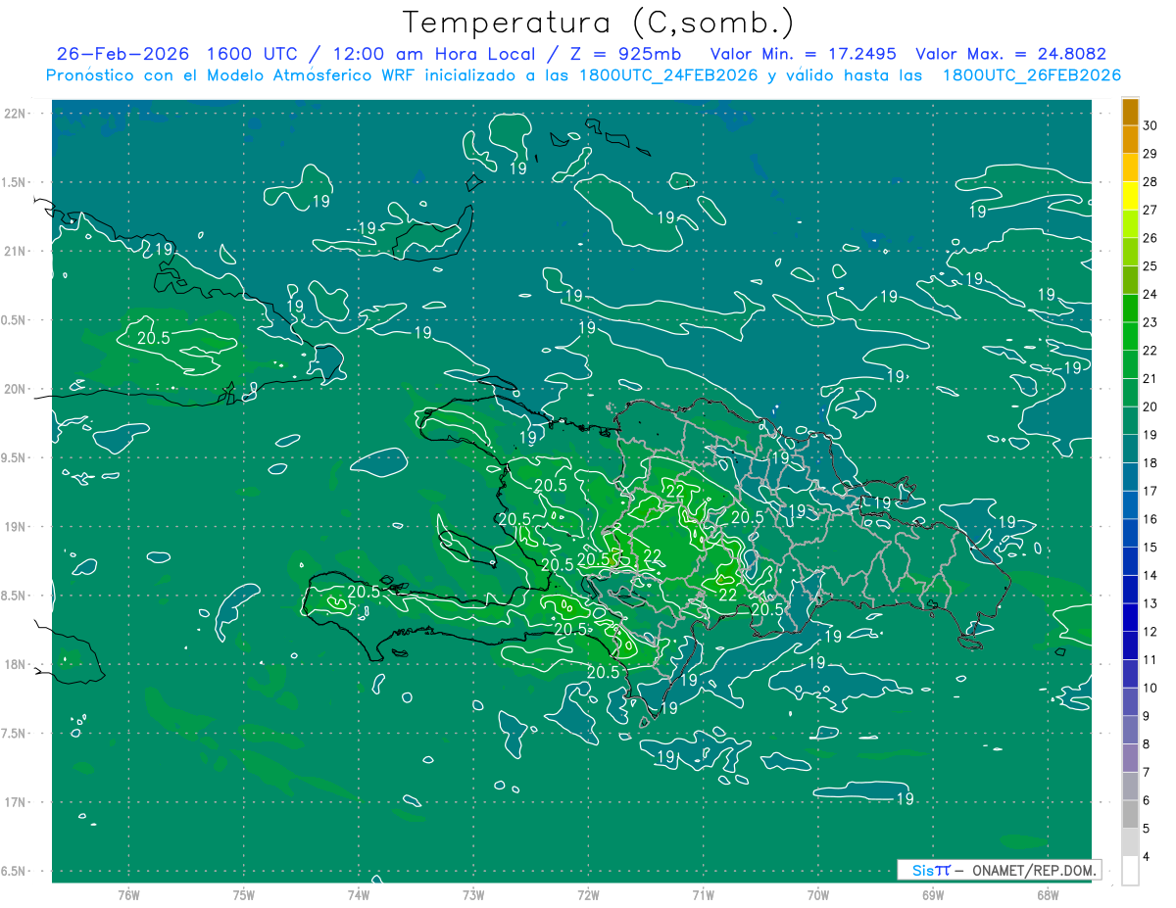Click the Valor Max. = 24.8082 readout
Screen dimensions: 1176x908
[x=1009, y=54]
